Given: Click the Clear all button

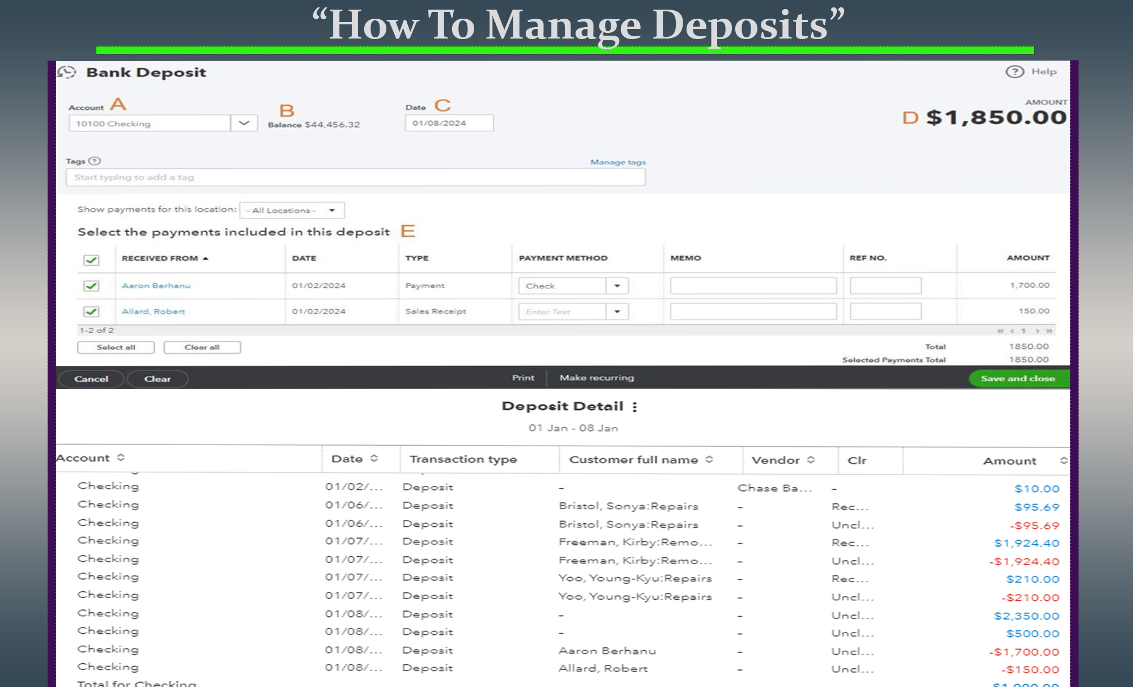Looking at the screenshot, I should (202, 347).
